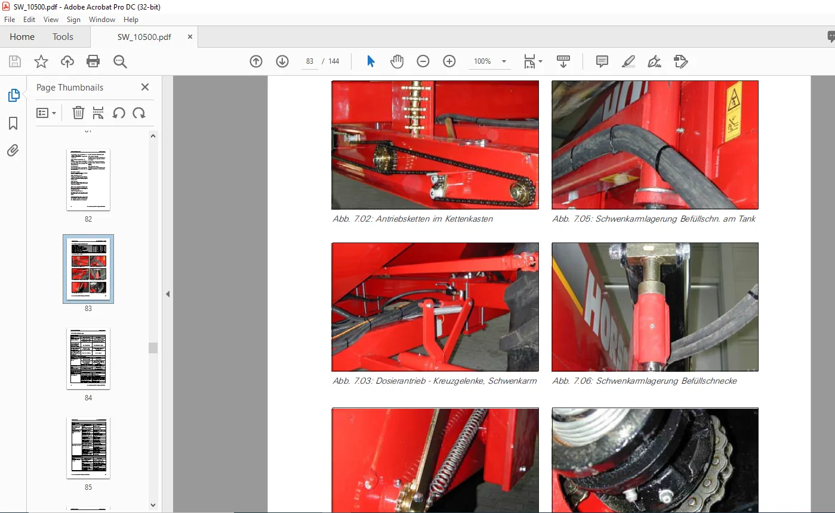
Task: Select the highlight text pen tool
Action: click(x=628, y=61)
